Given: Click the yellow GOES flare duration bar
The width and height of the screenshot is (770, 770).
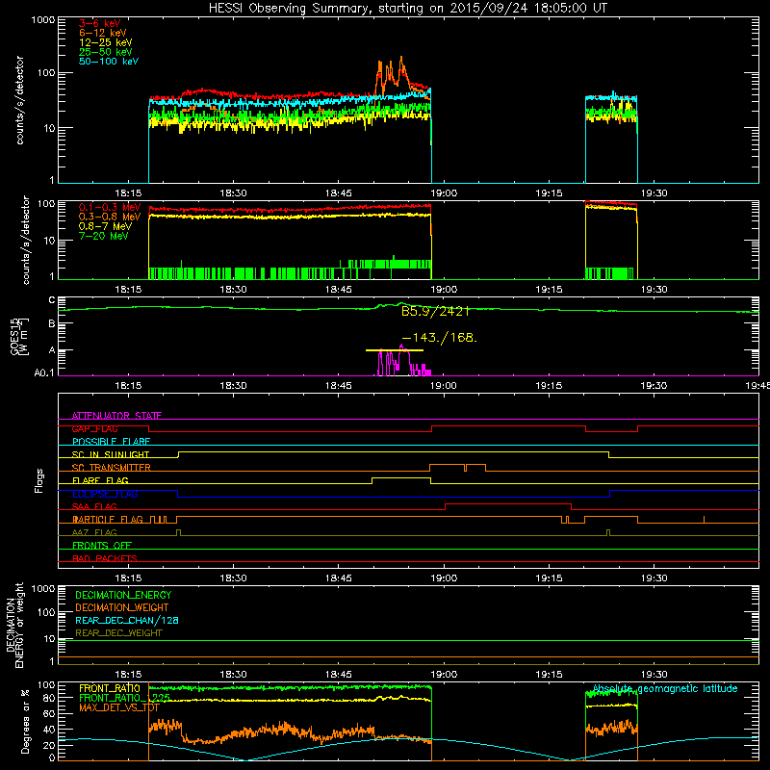Looking at the screenshot, I should click(x=395, y=350).
